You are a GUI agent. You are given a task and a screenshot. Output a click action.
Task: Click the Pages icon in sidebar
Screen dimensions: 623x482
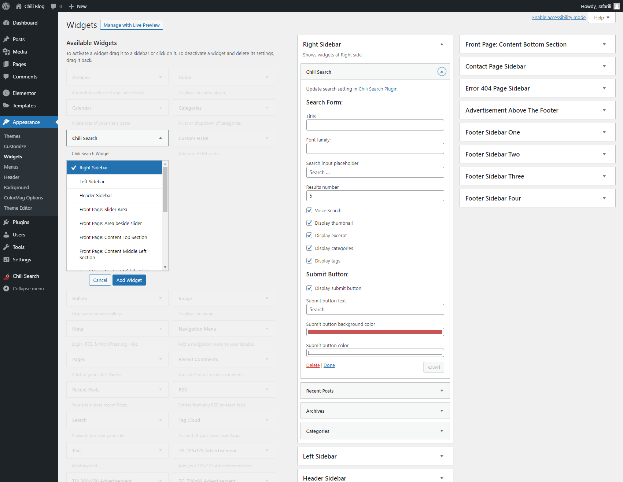(x=6, y=64)
